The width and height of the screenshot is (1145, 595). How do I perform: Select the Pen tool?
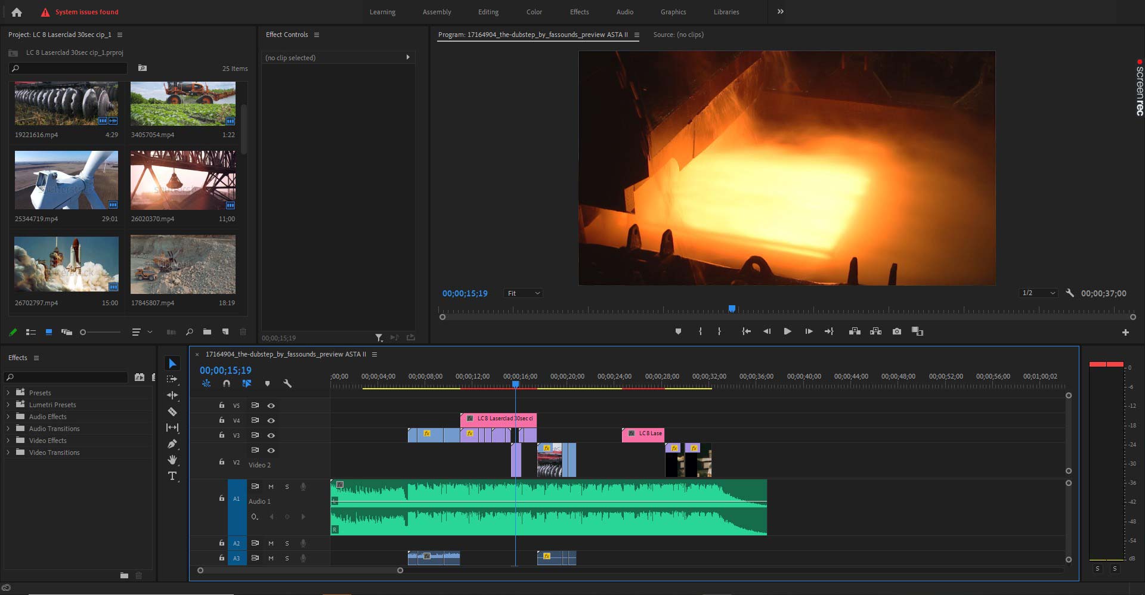click(172, 444)
